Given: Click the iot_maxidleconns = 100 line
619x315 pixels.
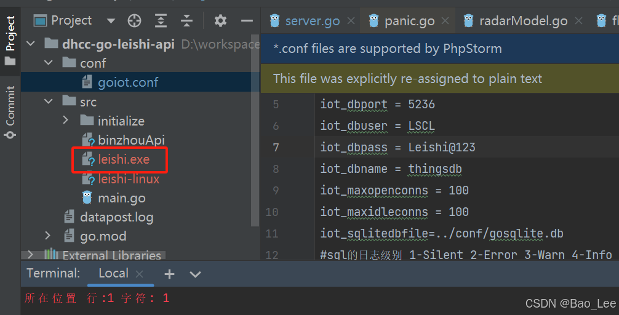Looking at the screenshot, I should (394, 212).
